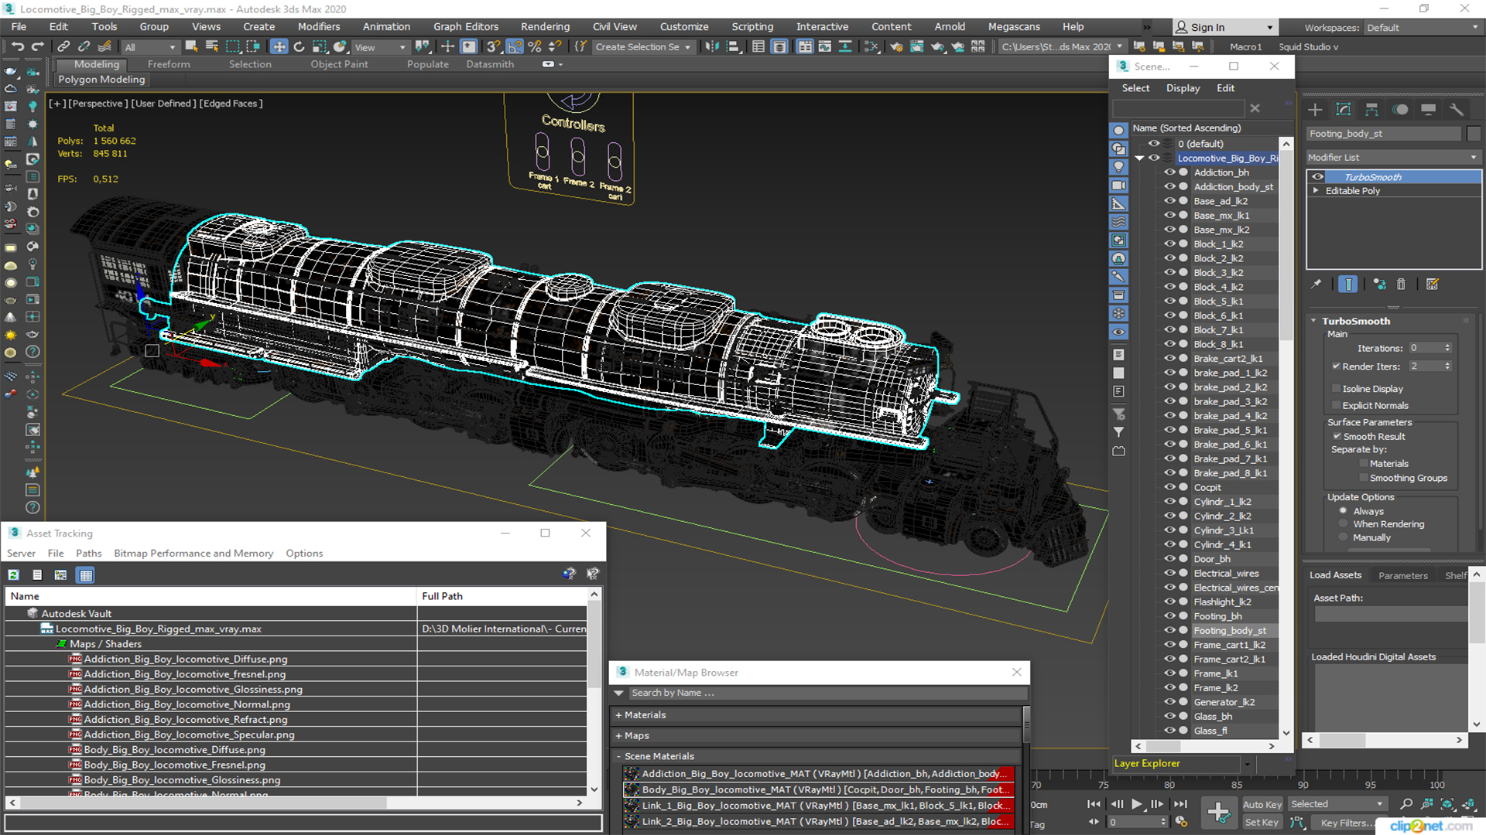Click Make Unique icon below modifier stack
Screen dimensions: 1486x835
(1379, 285)
